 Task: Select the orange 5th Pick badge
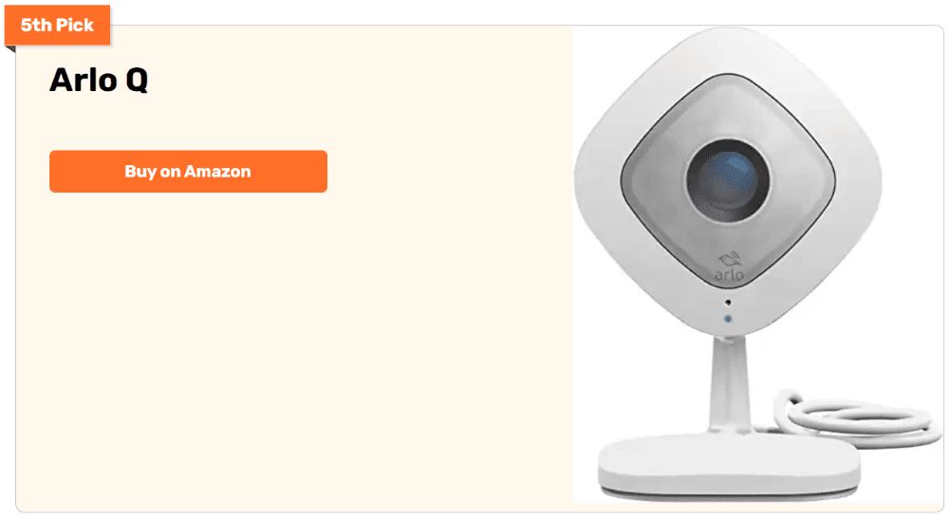pyautogui.click(x=58, y=25)
